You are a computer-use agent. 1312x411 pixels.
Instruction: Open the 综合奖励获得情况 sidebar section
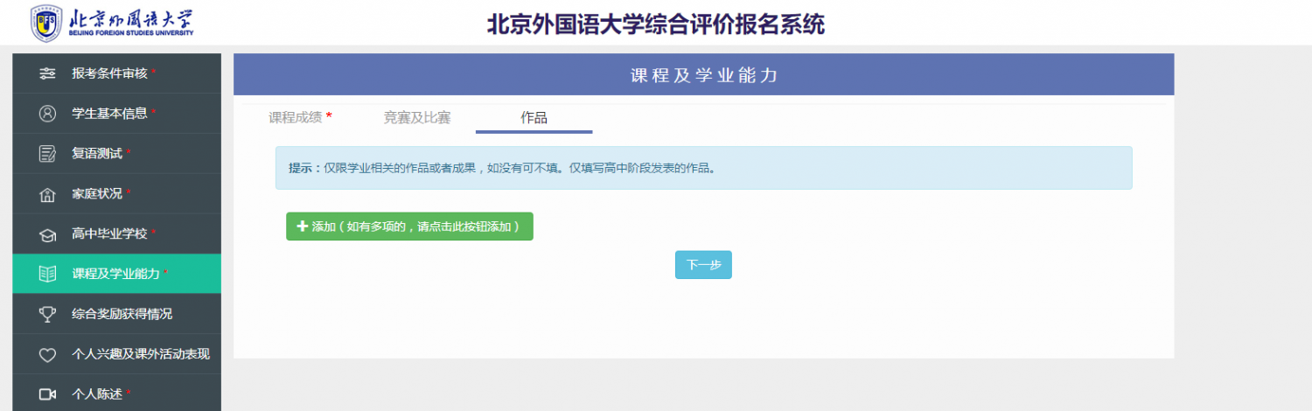[x=116, y=314]
